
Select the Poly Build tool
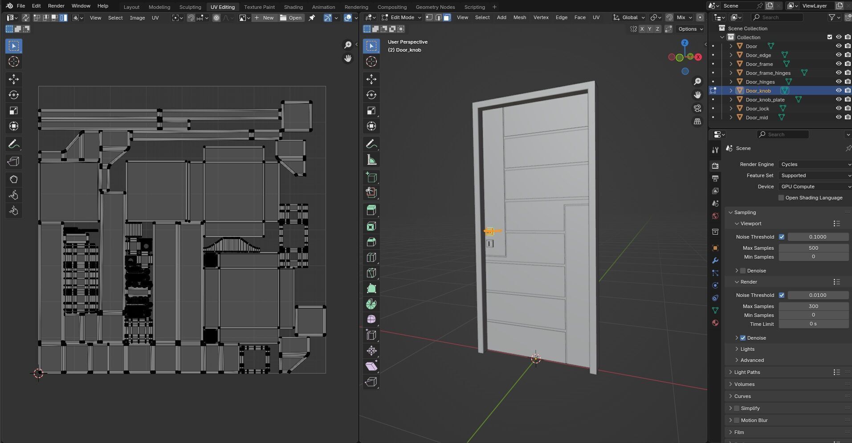click(x=371, y=289)
